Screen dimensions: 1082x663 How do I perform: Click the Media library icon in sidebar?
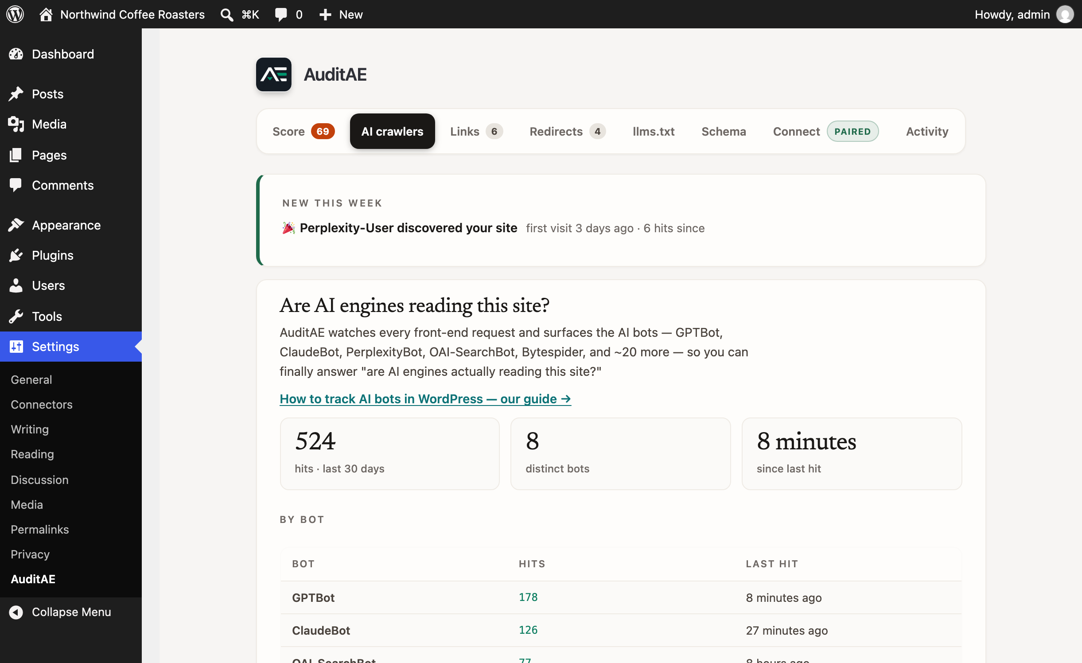pyautogui.click(x=16, y=124)
